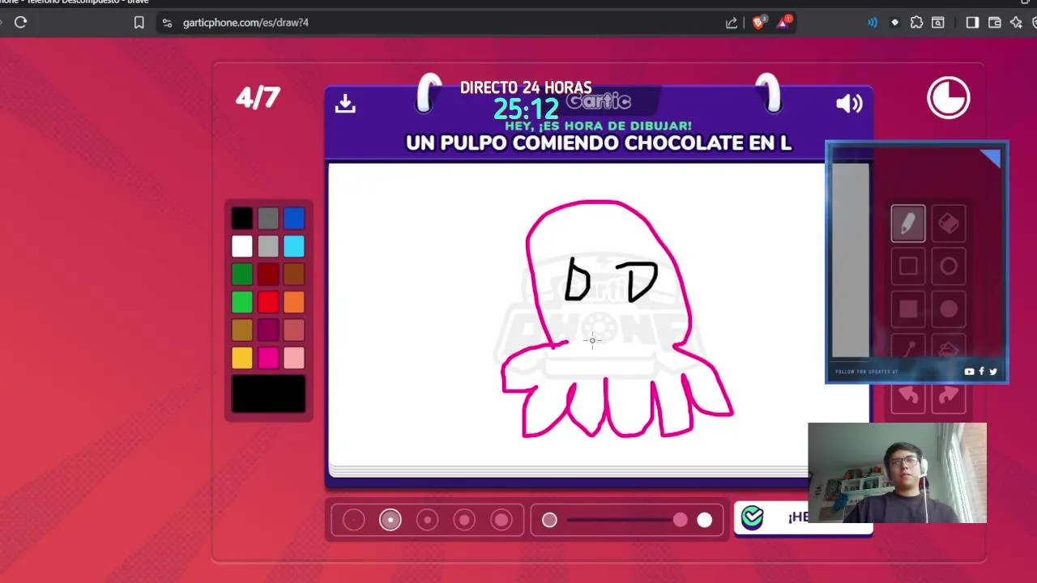1037x583 pixels.
Task: Open the large current color preview box
Action: pos(268,394)
